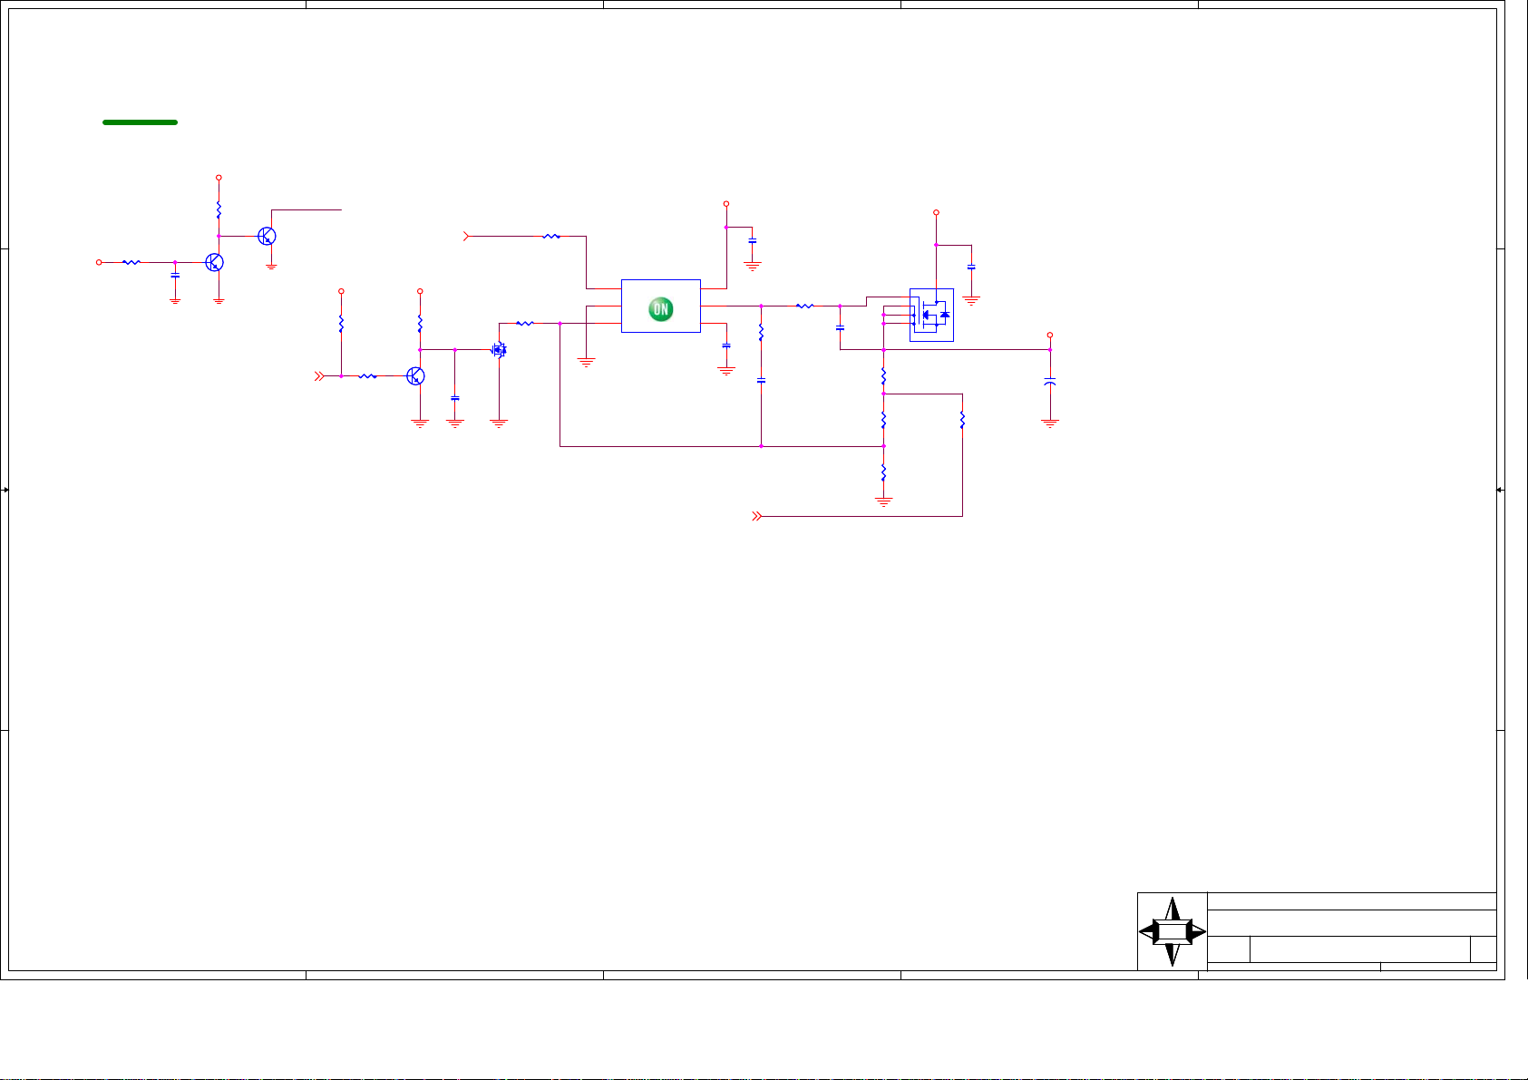The width and height of the screenshot is (1528, 1080).
Task: Select the ground symbol under the IC left pin
Action: coord(587,363)
